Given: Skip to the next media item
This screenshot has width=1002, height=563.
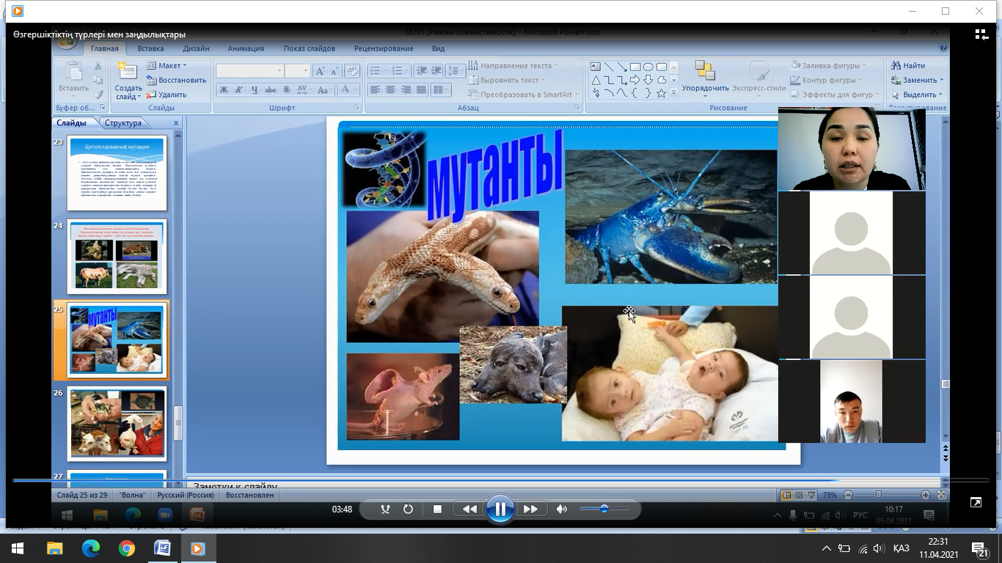Looking at the screenshot, I should pyautogui.click(x=530, y=509).
